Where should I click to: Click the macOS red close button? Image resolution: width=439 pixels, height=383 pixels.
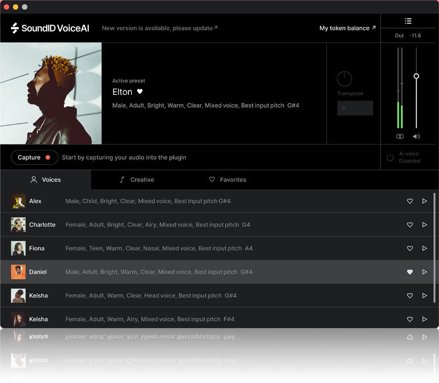(7, 7)
